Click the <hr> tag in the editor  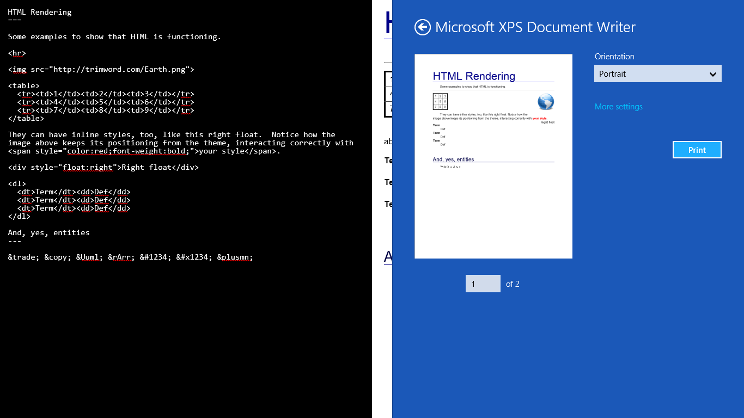[x=17, y=53]
